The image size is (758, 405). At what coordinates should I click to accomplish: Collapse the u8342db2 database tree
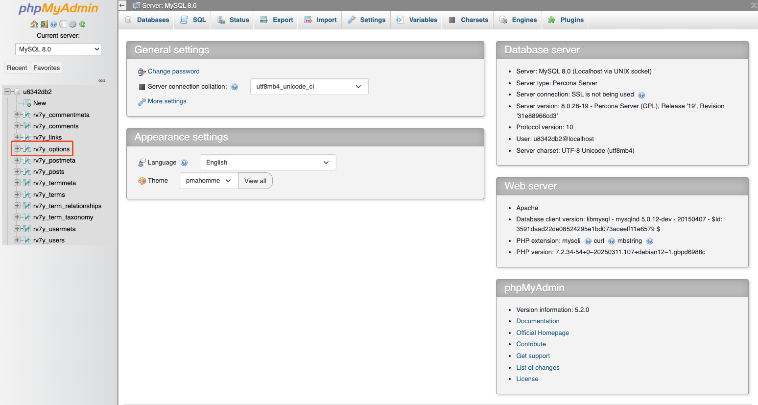coord(7,92)
